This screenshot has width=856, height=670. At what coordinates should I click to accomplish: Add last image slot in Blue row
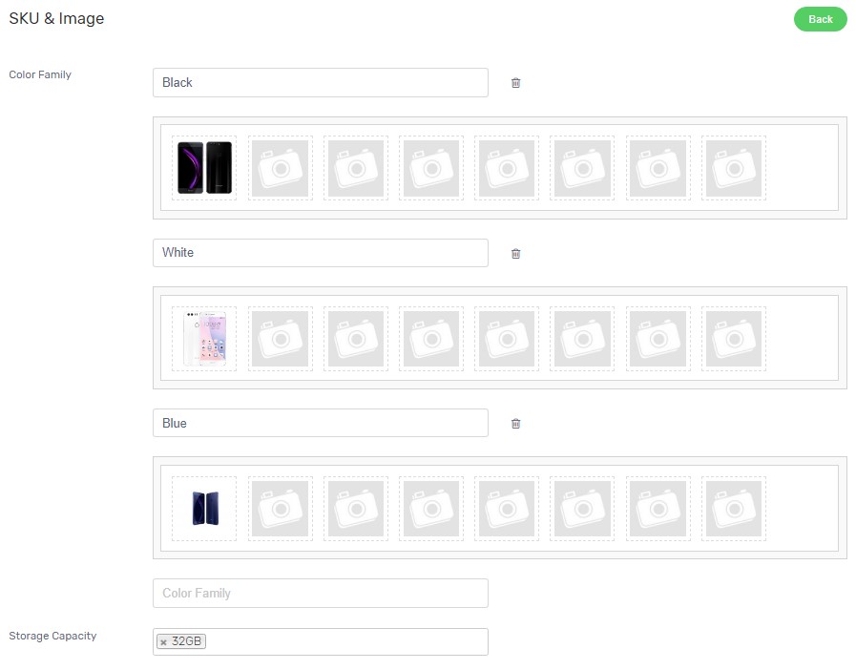click(x=734, y=509)
